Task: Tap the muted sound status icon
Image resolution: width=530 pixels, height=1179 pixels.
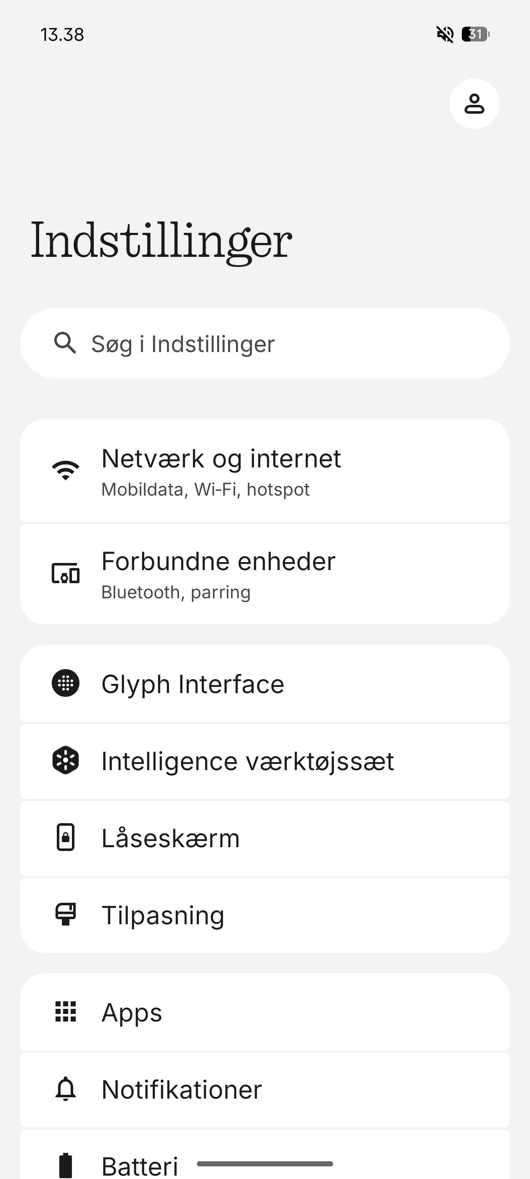Action: (445, 34)
